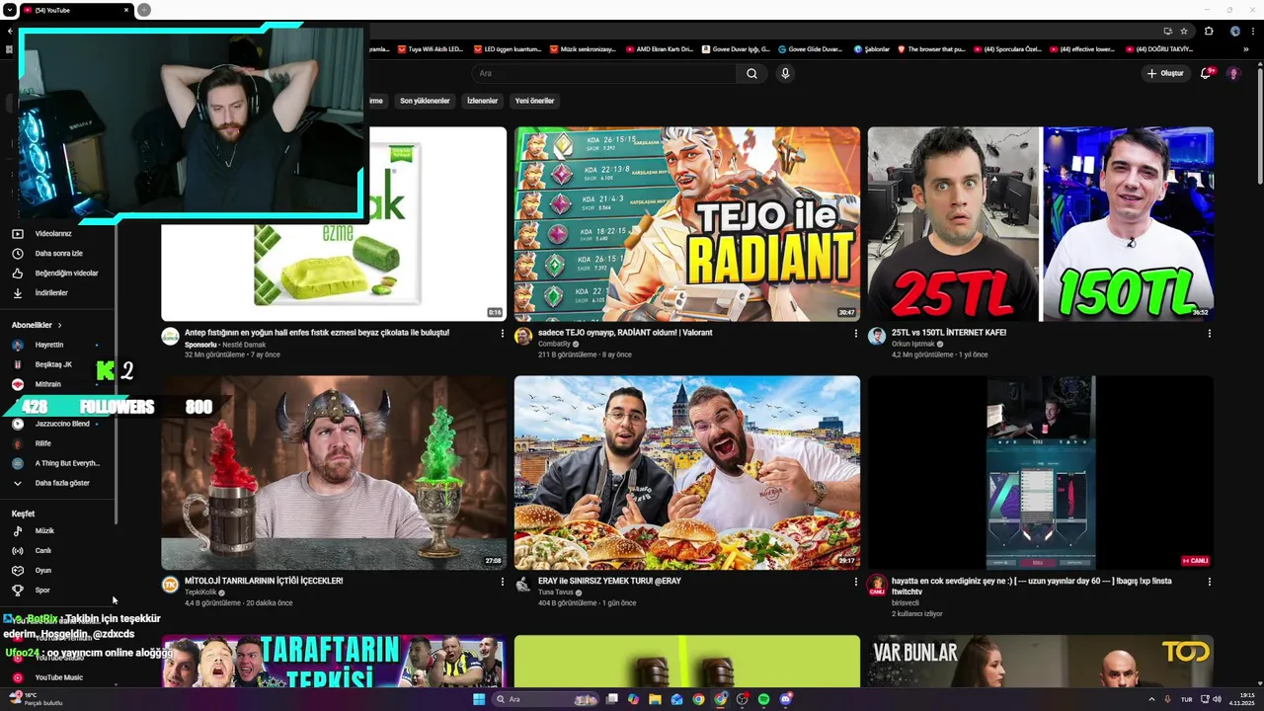Screen dimensions: 1264x711
Task: Expand the Abonelikler section arrow
Action: pos(59,325)
